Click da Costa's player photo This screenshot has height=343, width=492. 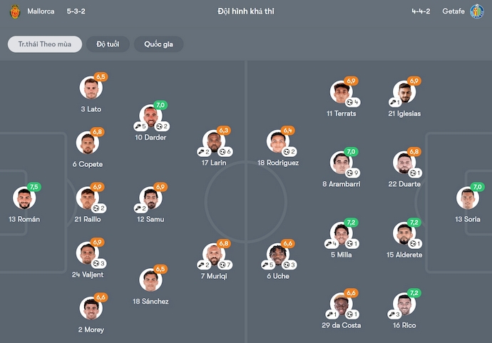(342, 304)
